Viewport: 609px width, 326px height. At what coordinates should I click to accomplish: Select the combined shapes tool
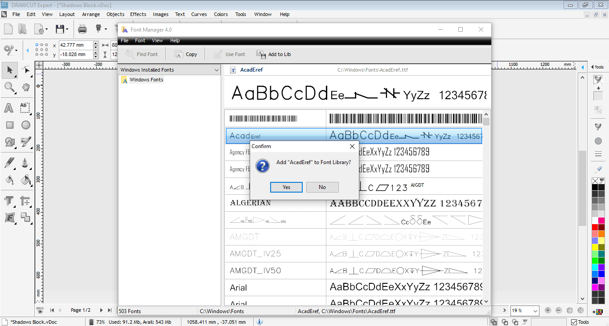tap(9, 142)
